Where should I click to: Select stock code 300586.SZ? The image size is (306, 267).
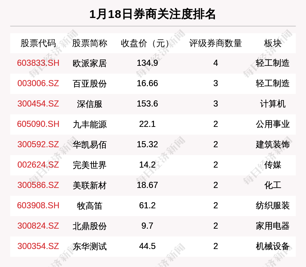[38, 185]
